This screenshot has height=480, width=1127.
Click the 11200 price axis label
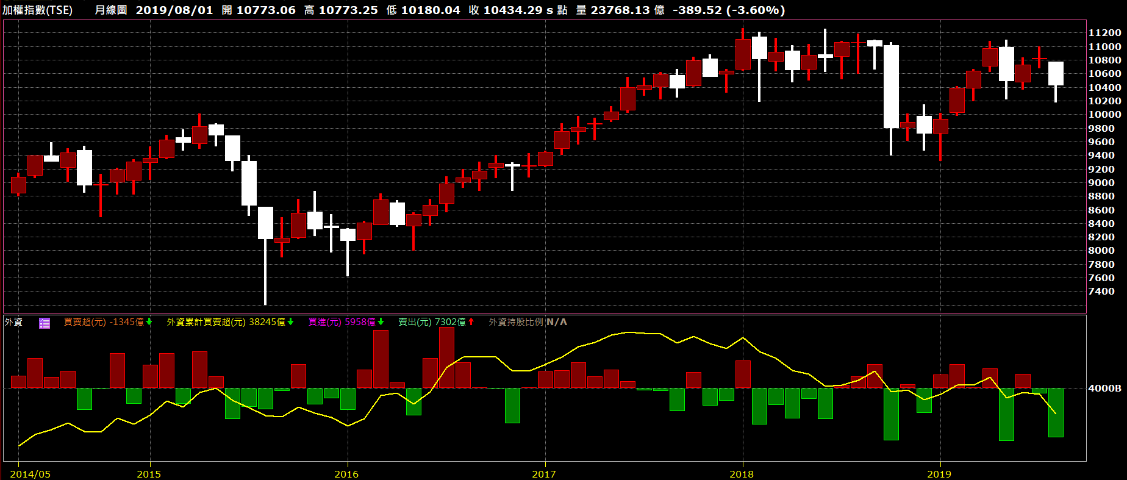tap(1104, 33)
